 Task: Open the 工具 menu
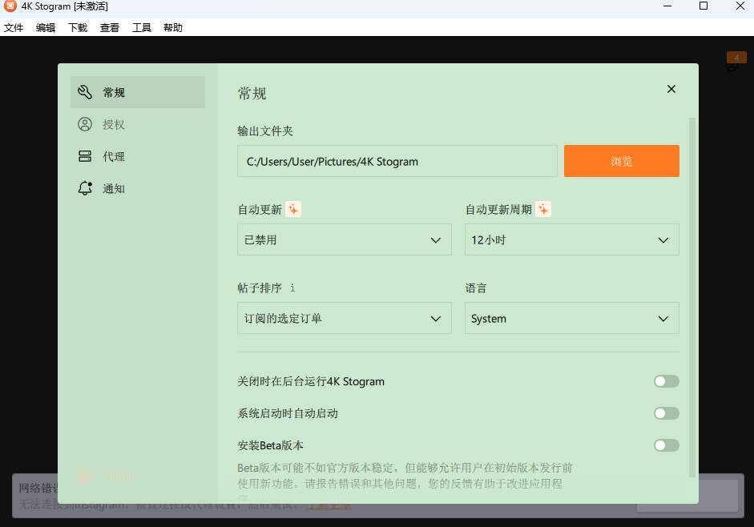pos(142,26)
